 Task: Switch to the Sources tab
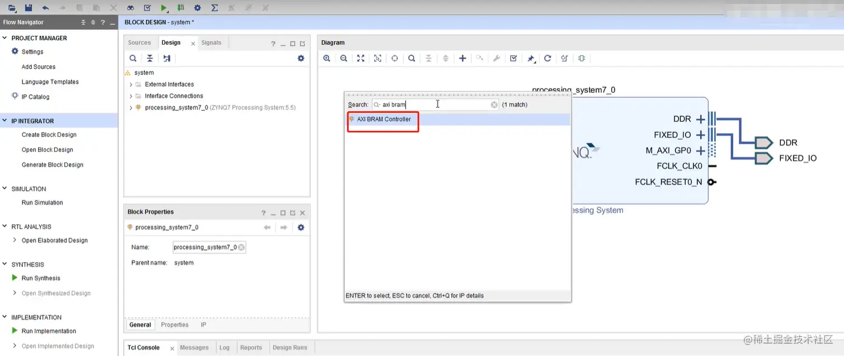139,42
